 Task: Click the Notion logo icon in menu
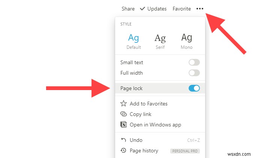pyautogui.click(x=123, y=125)
